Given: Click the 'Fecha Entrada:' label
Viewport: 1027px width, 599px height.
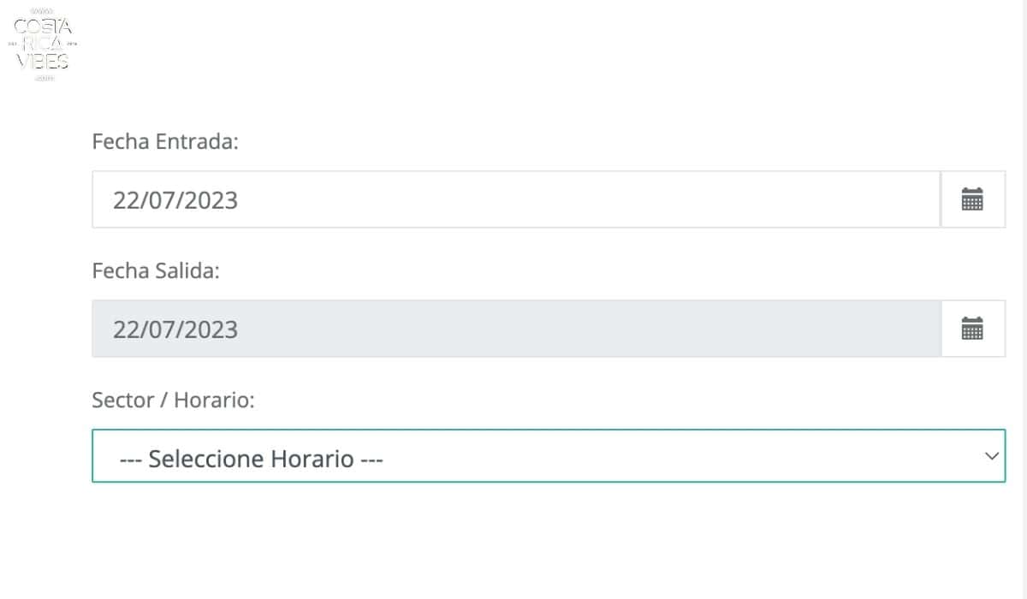Looking at the screenshot, I should pos(165,141).
